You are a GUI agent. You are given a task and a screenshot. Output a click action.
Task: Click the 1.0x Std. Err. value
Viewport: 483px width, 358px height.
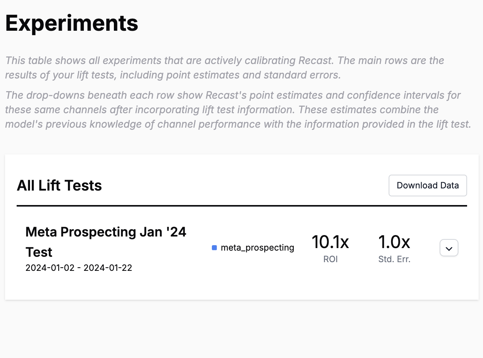(x=394, y=243)
